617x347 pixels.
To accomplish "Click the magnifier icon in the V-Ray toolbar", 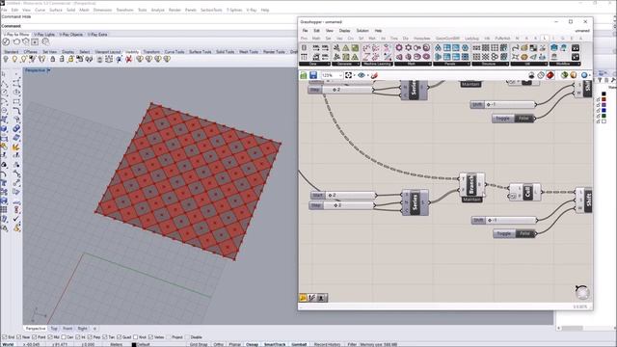I will coord(45,41).
